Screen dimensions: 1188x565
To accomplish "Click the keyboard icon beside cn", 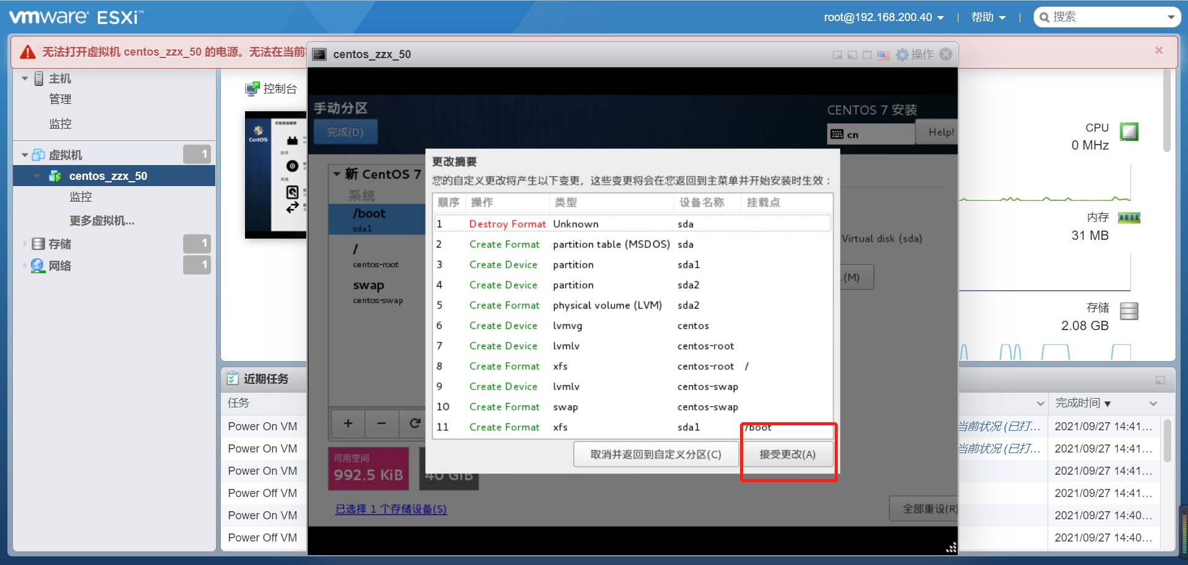I will pyautogui.click(x=837, y=134).
